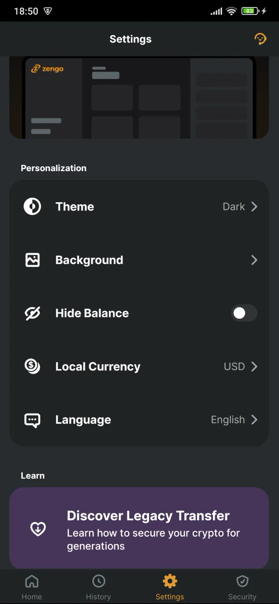This screenshot has height=604, width=279.
Task: Switch to the Security tab
Action: pyautogui.click(x=242, y=586)
